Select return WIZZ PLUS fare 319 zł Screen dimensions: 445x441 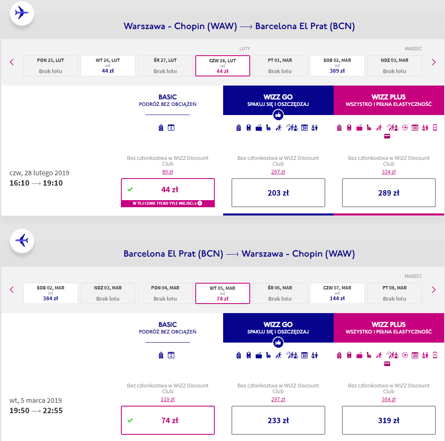389,420
